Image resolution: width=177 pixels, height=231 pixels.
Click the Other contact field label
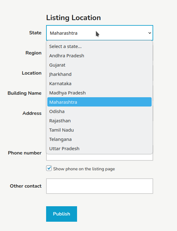tap(26, 186)
